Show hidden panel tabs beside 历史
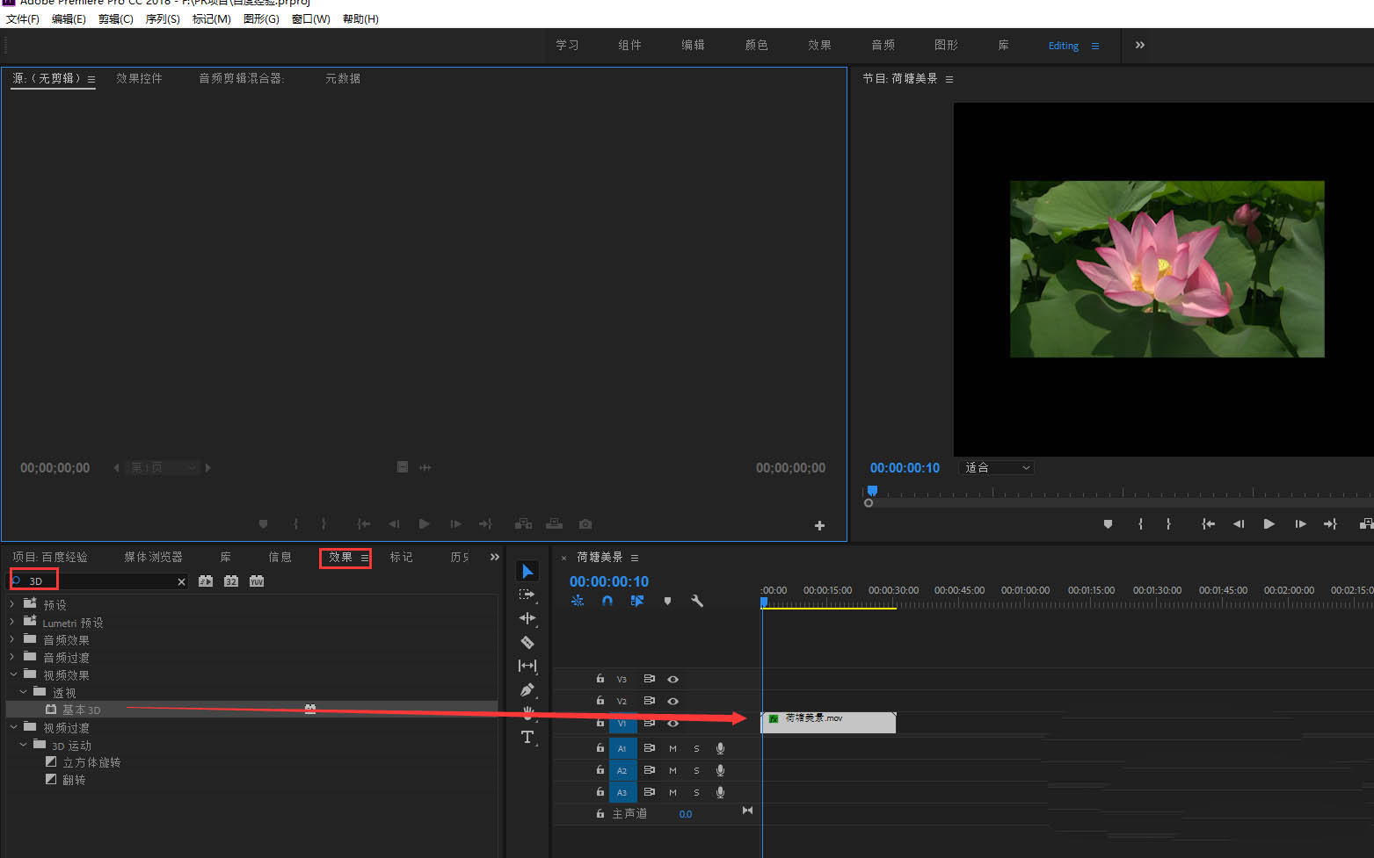 494,557
